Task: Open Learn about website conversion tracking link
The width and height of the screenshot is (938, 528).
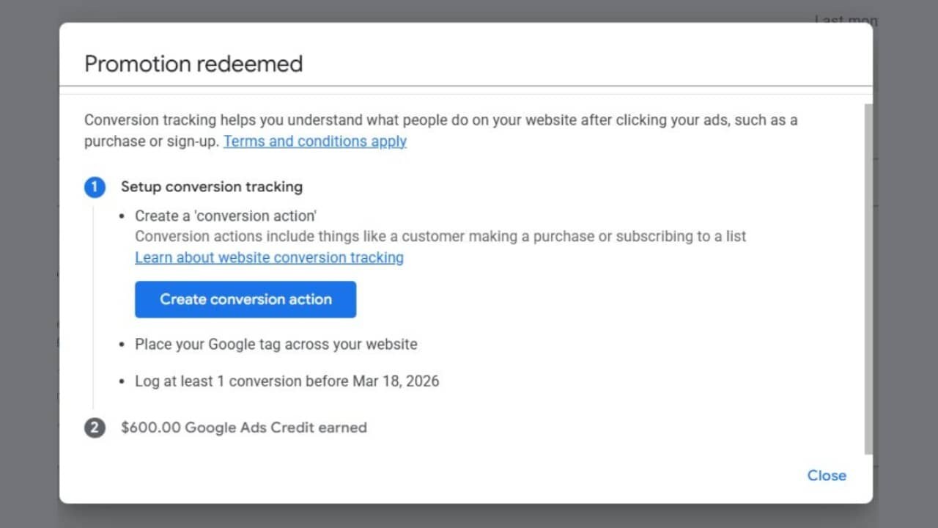Action: point(269,257)
